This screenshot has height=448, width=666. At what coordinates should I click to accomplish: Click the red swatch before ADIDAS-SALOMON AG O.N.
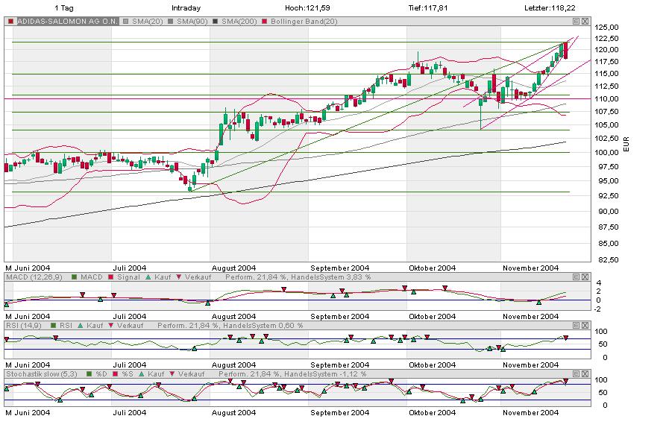pyautogui.click(x=10, y=21)
